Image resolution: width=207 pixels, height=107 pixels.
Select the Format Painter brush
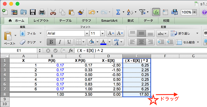tap(81, 12)
